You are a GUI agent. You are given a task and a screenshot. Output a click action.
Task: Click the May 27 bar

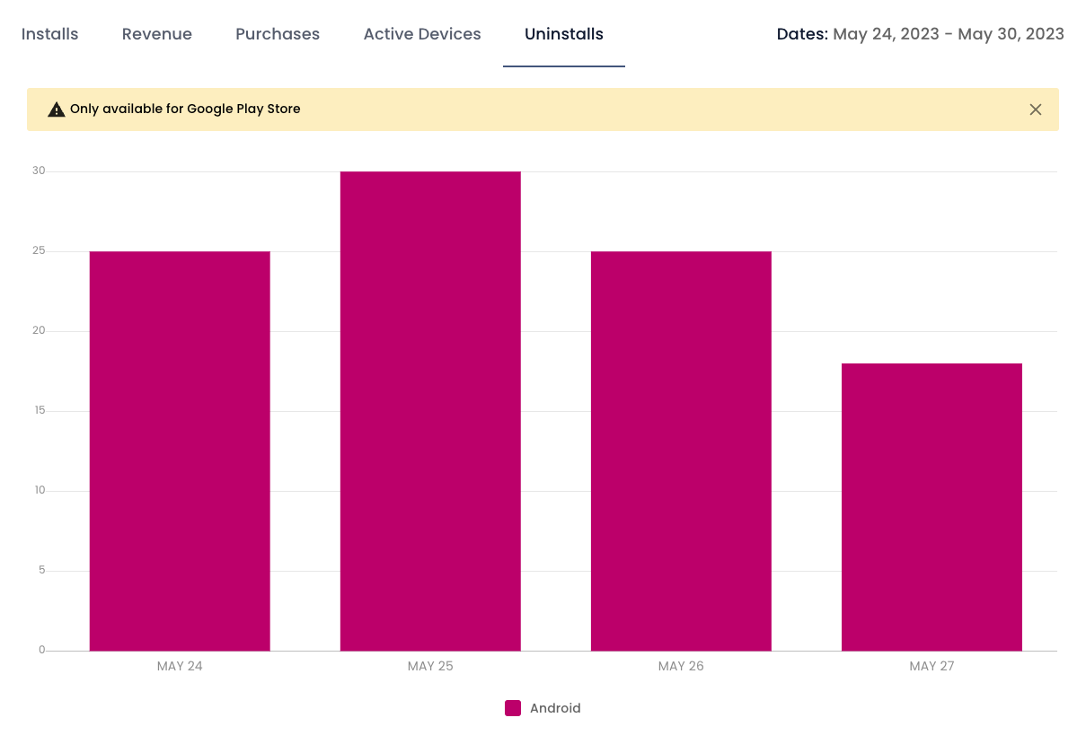(x=931, y=507)
